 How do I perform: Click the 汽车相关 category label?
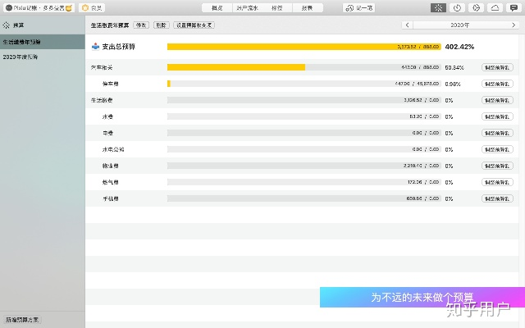click(x=102, y=67)
